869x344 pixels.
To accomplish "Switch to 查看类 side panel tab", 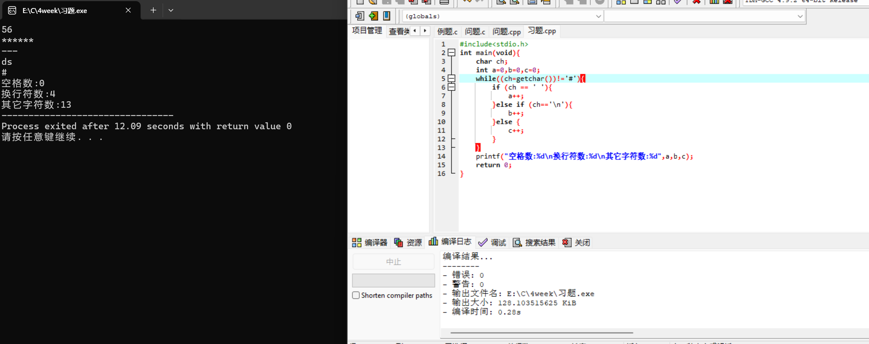I will pos(399,31).
